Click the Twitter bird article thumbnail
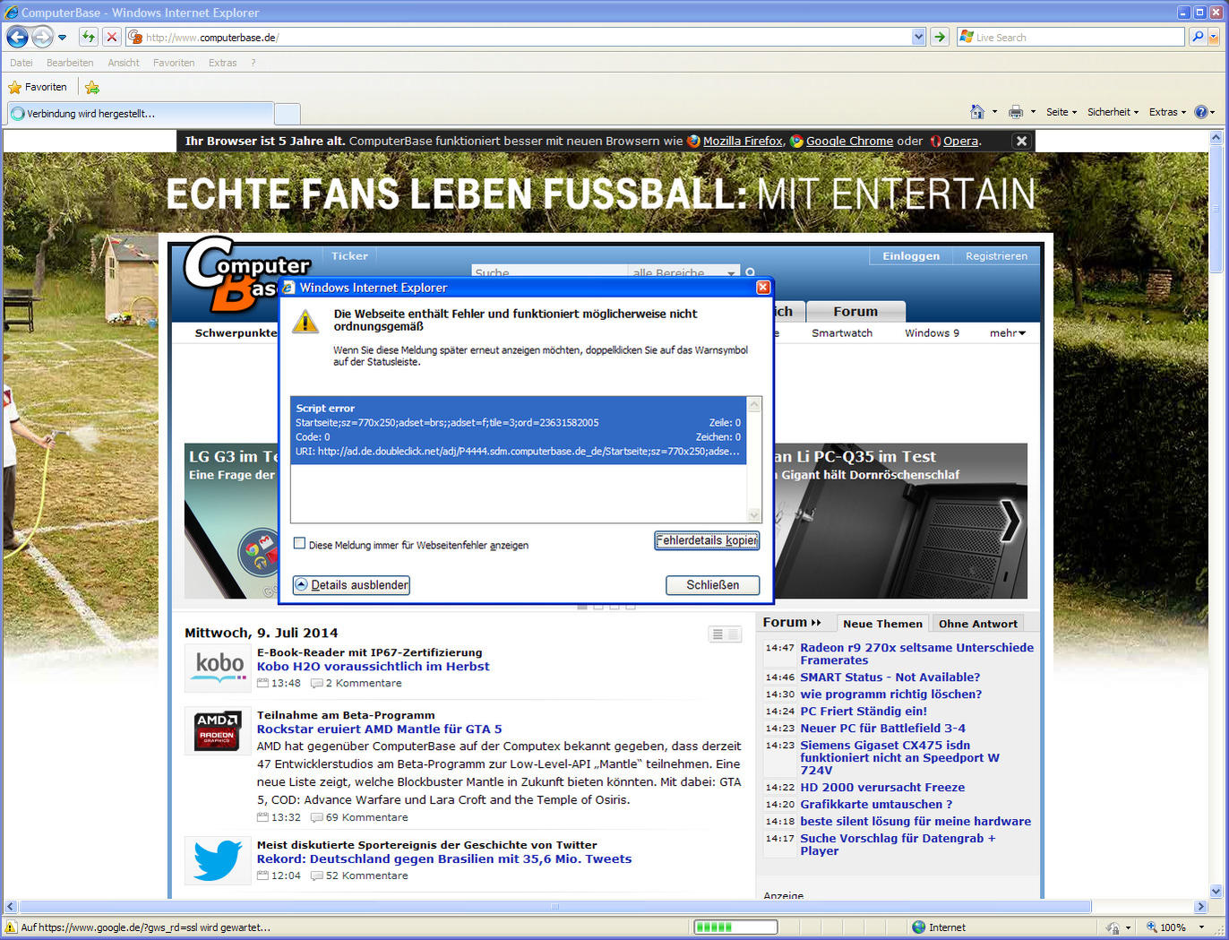 pyautogui.click(x=218, y=860)
